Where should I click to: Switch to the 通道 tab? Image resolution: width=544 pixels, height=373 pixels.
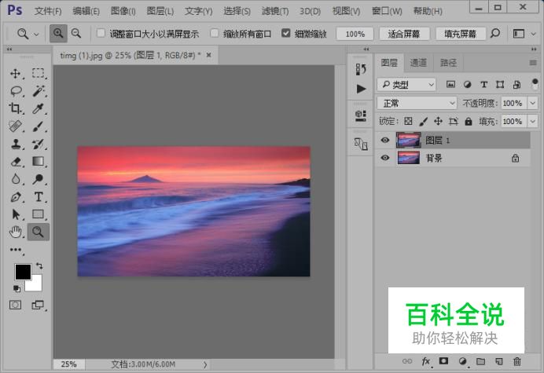(418, 63)
